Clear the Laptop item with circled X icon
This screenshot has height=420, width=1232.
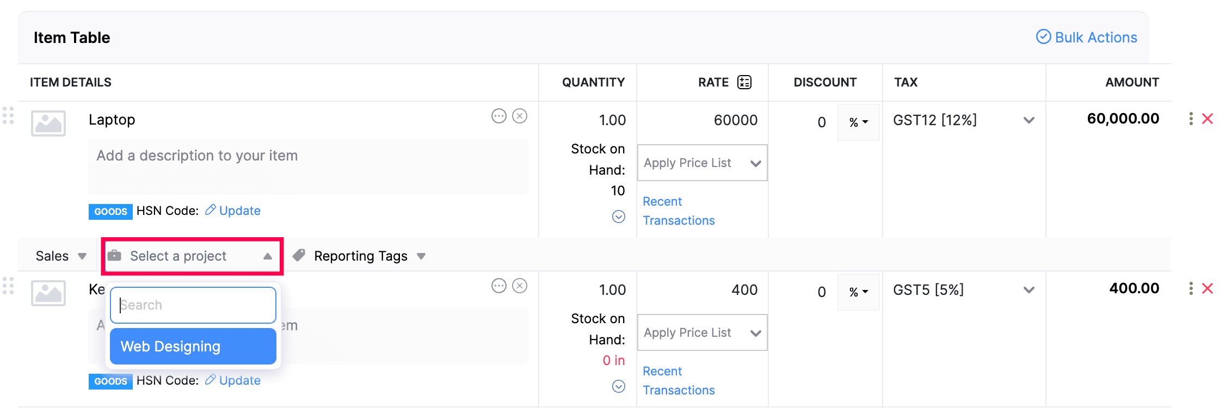(520, 116)
